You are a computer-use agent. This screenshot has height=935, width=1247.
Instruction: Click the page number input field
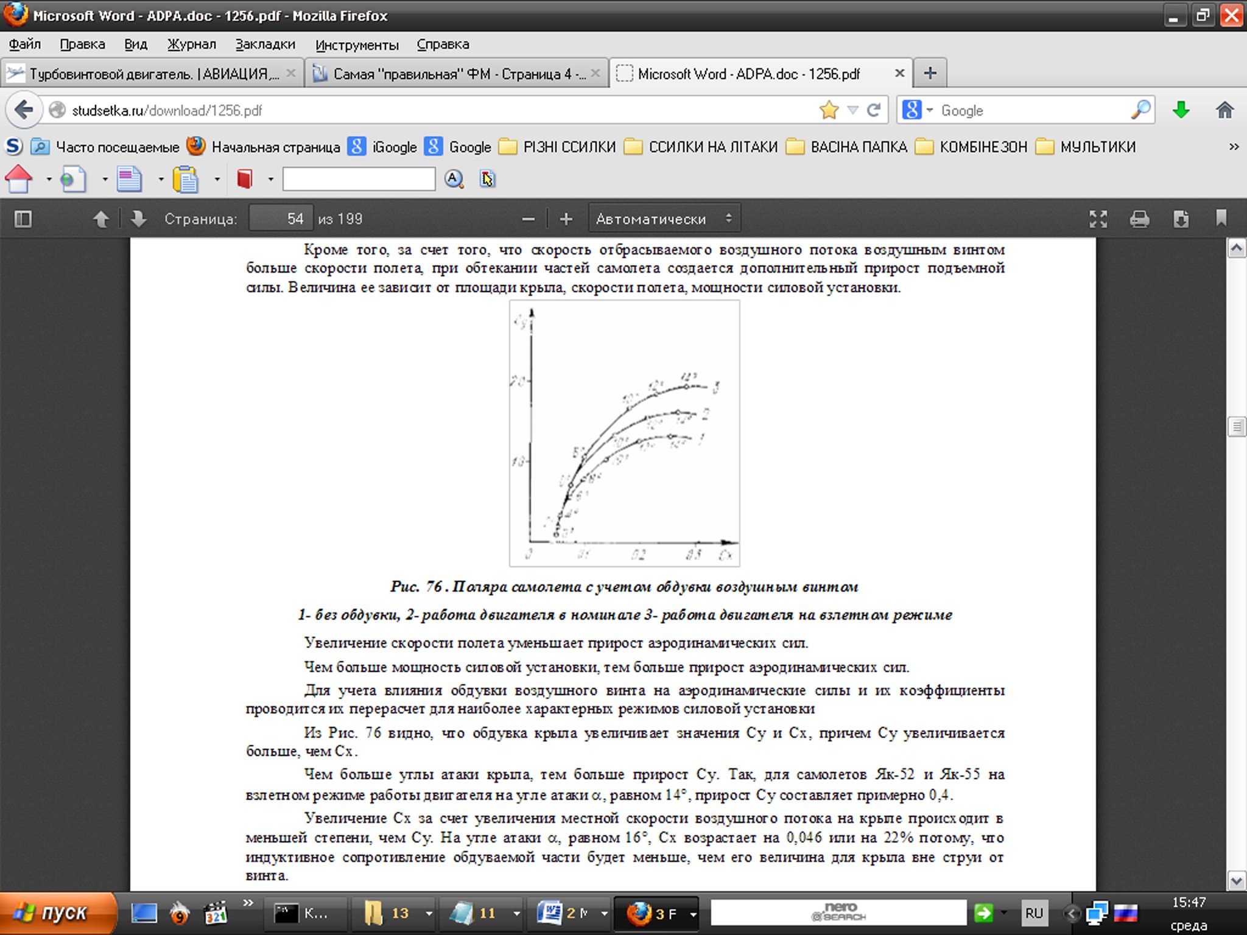pos(281,219)
